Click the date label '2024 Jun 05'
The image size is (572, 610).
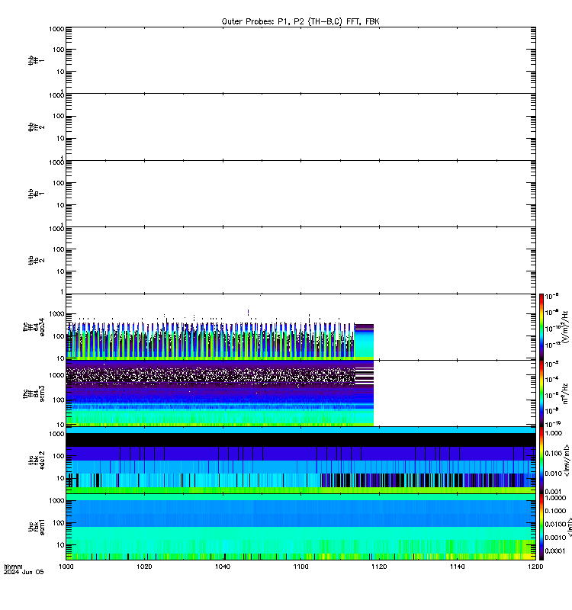[24, 573]
